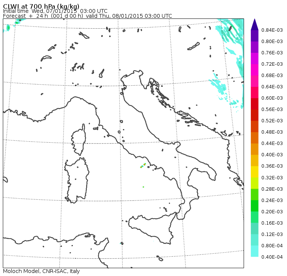This screenshot has height=276, width=287.
Task: Click the 'Initial time' header line
Action: pyautogui.click(x=55, y=11)
